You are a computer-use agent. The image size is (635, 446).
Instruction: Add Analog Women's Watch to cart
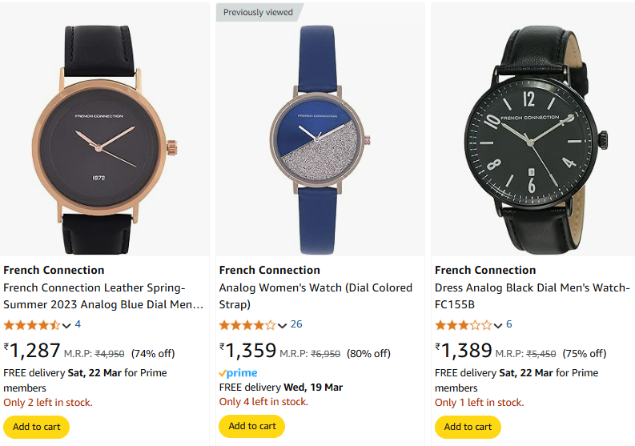click(x=252, y=426)
